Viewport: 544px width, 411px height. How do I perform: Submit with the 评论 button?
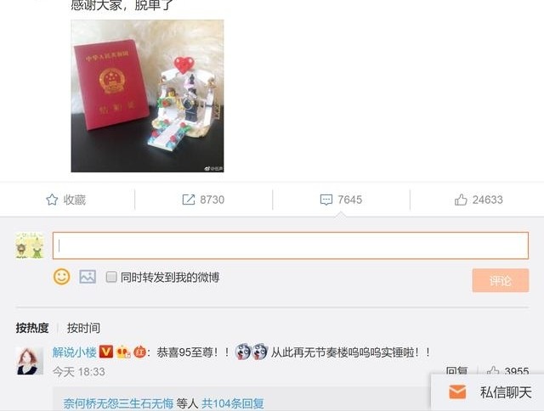501,280
